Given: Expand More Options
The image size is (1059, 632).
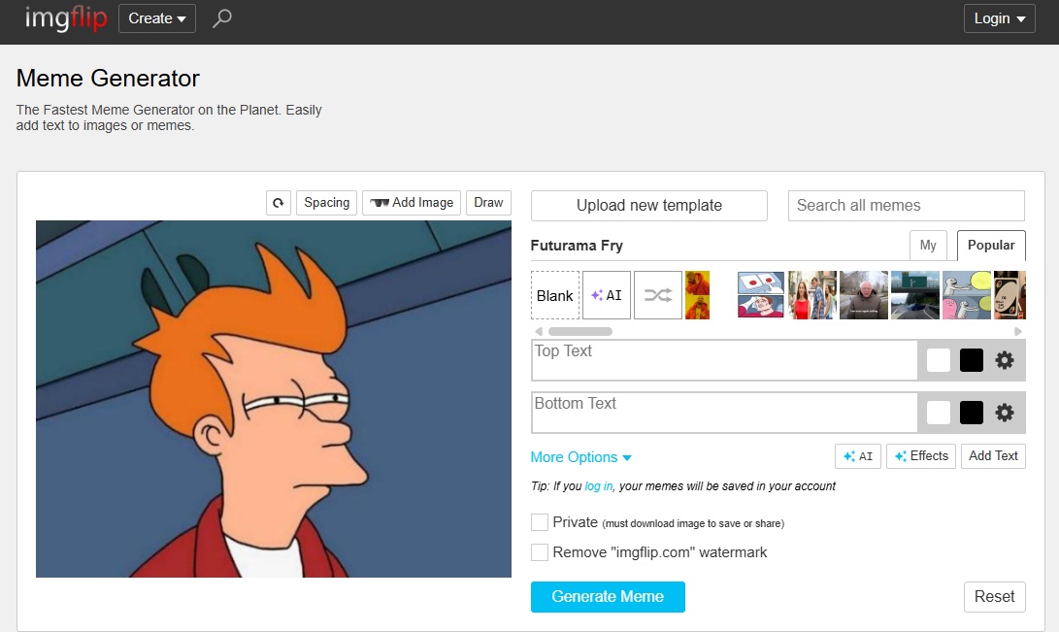Looking at the screenshot, I should (x=580, y=457).
